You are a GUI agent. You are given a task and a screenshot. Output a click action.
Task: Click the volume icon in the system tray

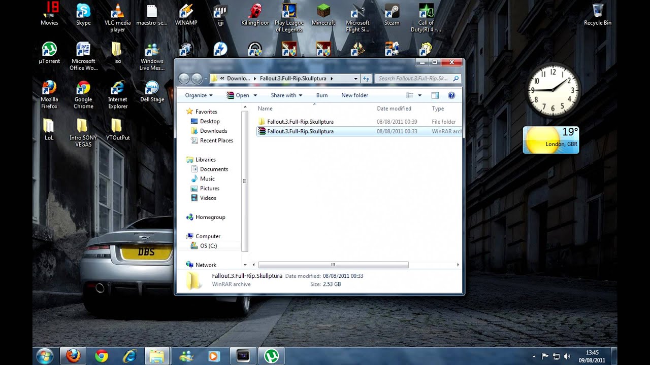coord(567,356)
